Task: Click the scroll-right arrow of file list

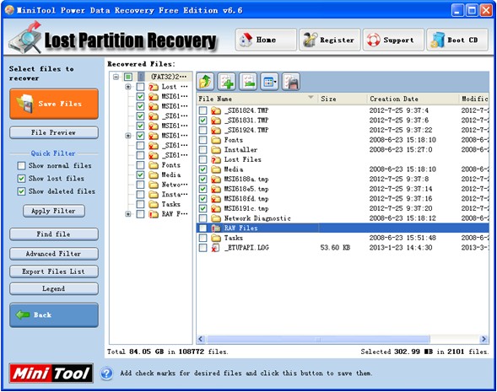Action: tap(483, 339)
